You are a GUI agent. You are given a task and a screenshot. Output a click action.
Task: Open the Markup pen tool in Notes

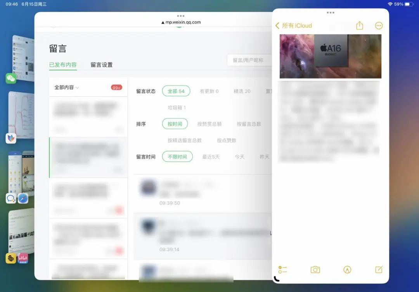pos(347,270)
